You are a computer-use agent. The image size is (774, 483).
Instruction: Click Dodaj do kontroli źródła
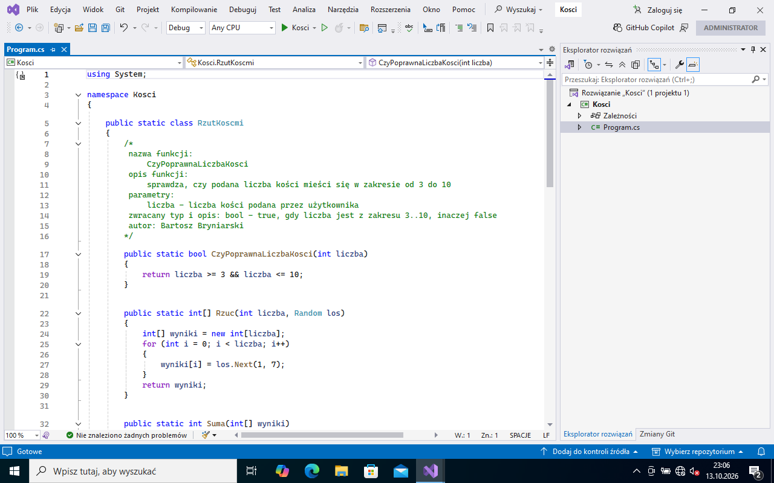[x=591, y=452]
